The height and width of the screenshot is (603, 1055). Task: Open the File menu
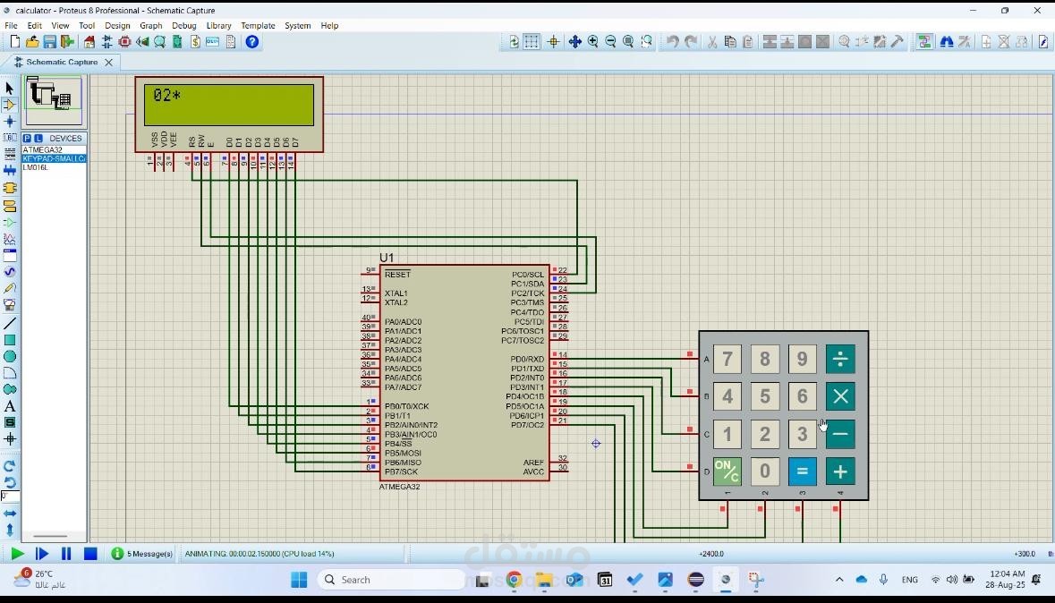[12, 26]
